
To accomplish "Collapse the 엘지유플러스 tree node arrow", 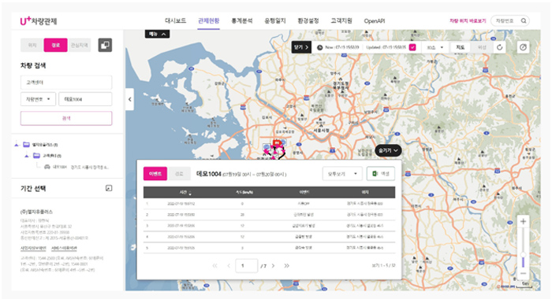I will pos(17,145).
